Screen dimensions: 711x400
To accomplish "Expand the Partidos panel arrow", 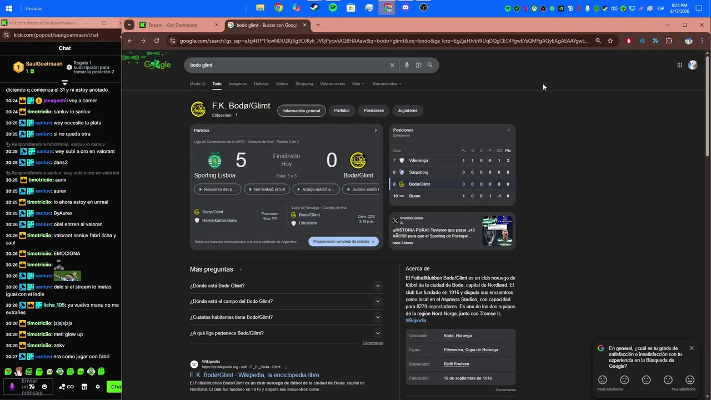I will [375, 131].
